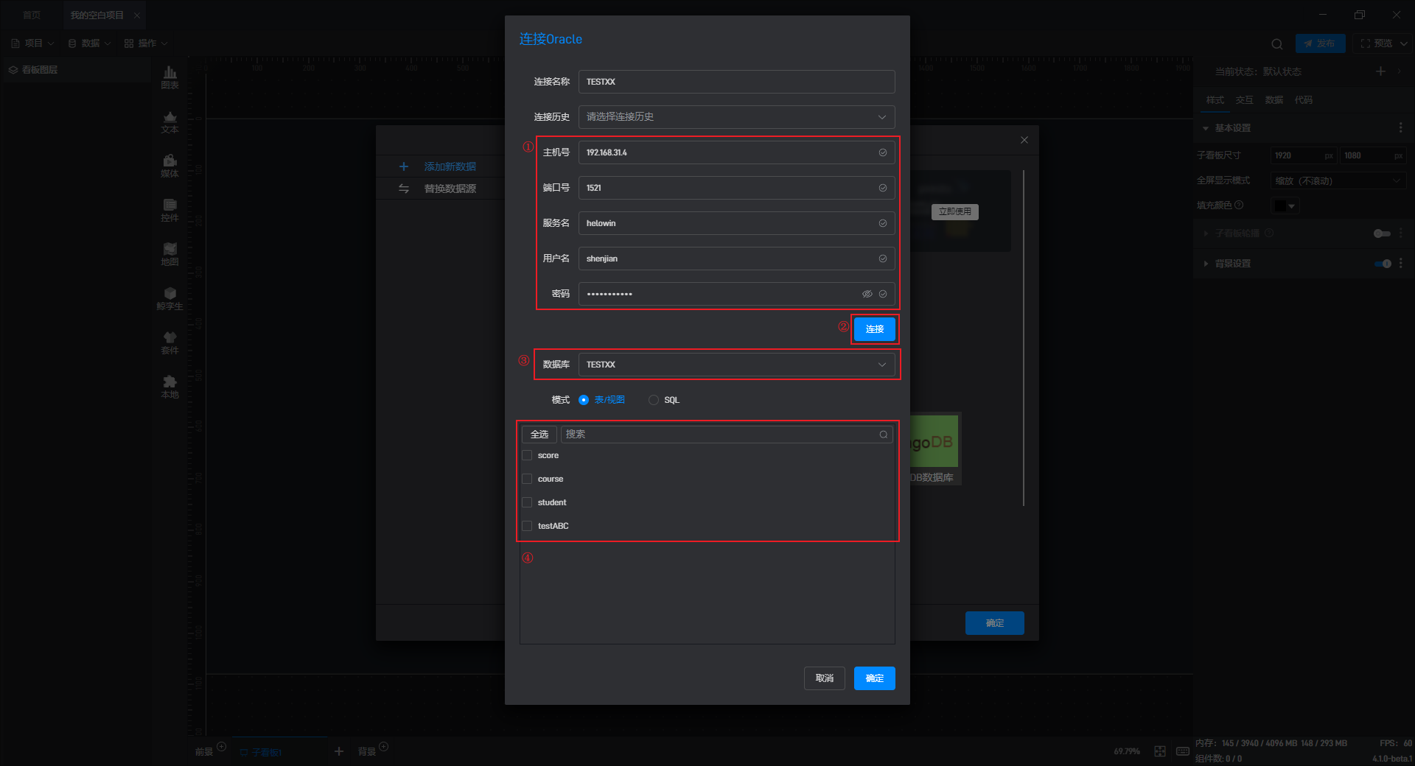The height and width of the screenshot is (766, 1415).
Task: Toggle the 子看板轮廓 switch
Action: pyautogui.click(x=1382, y=233)
